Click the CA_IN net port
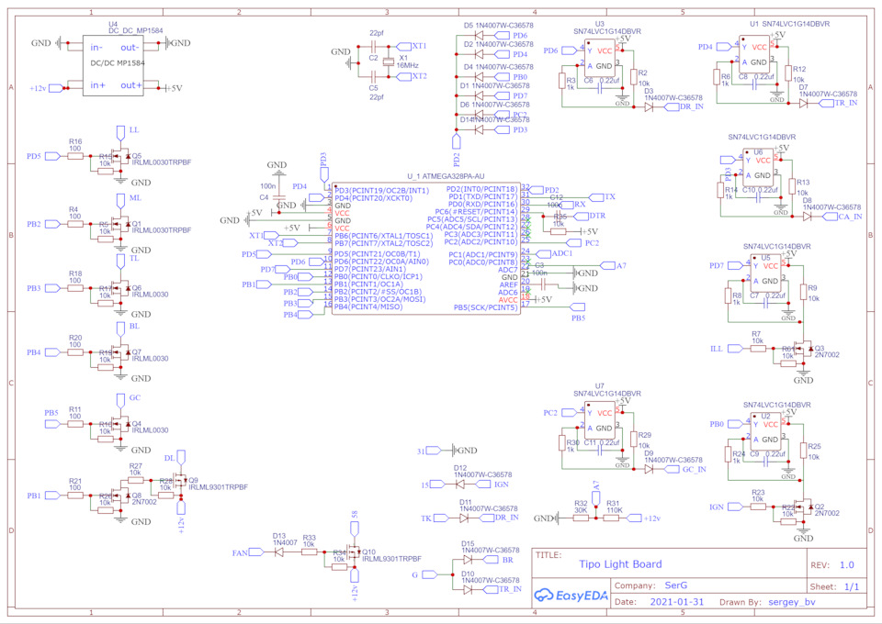The image size is (882, 624). 831,217
